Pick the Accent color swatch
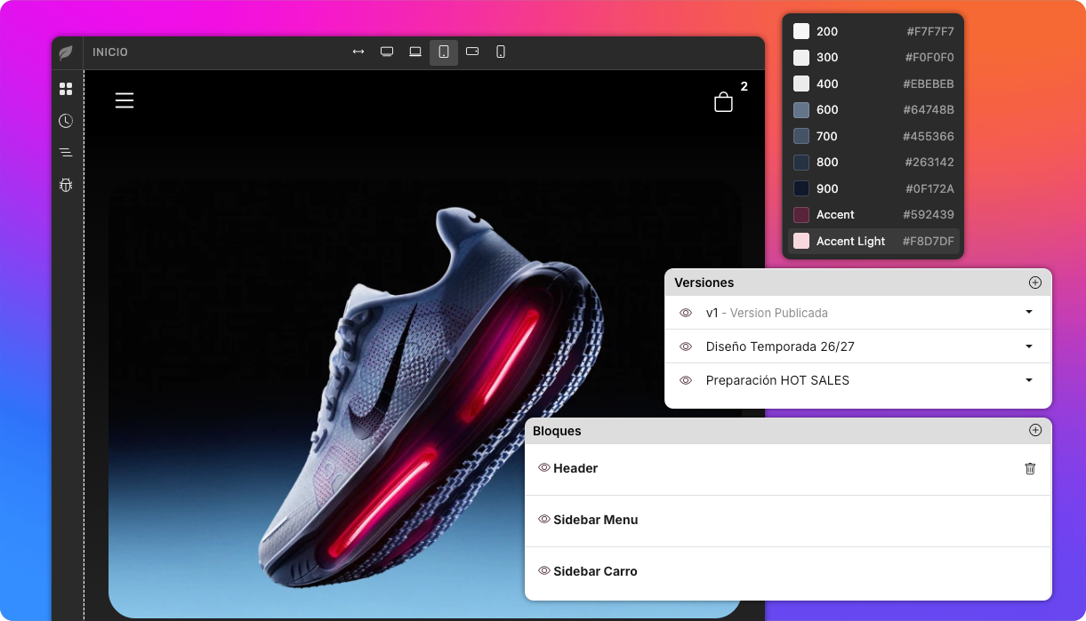Viewport: 1086px width, 621px height. click(x=801, y=215)
